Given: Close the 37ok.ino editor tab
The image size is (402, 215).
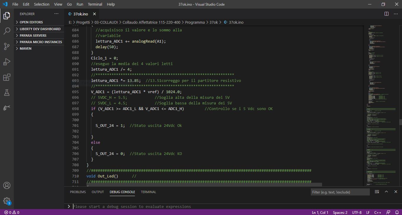Looking at the screenshot, I should 94,14.
